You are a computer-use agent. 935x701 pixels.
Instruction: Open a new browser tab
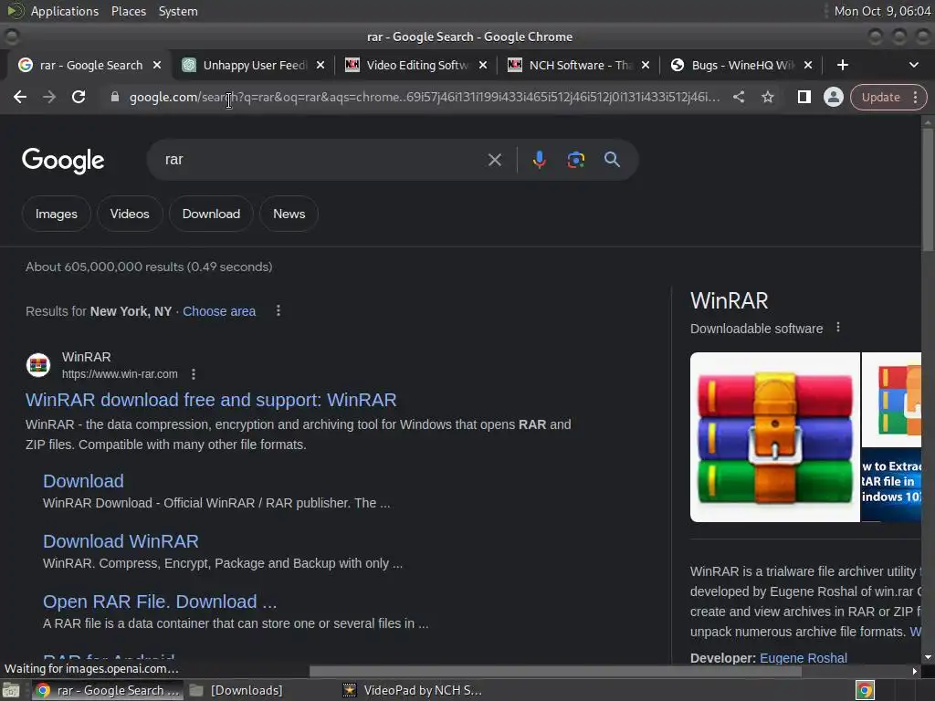[x=843, y=65]
